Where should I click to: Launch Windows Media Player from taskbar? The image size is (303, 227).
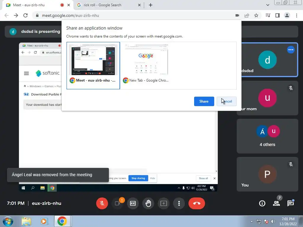click(44, 221)
